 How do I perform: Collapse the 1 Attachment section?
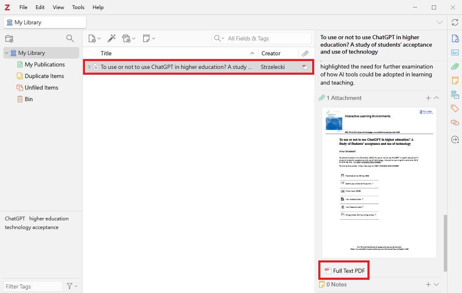pyautogui.click(x=436, y=98)
